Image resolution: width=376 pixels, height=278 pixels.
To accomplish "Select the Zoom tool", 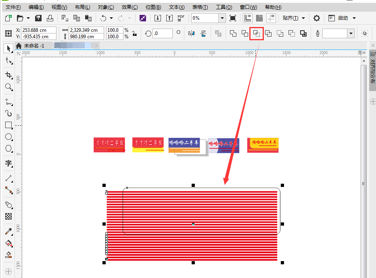I will tap(8, 87).
